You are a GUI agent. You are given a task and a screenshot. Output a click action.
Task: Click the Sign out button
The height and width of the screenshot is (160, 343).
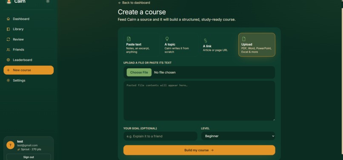pos(29,157)
